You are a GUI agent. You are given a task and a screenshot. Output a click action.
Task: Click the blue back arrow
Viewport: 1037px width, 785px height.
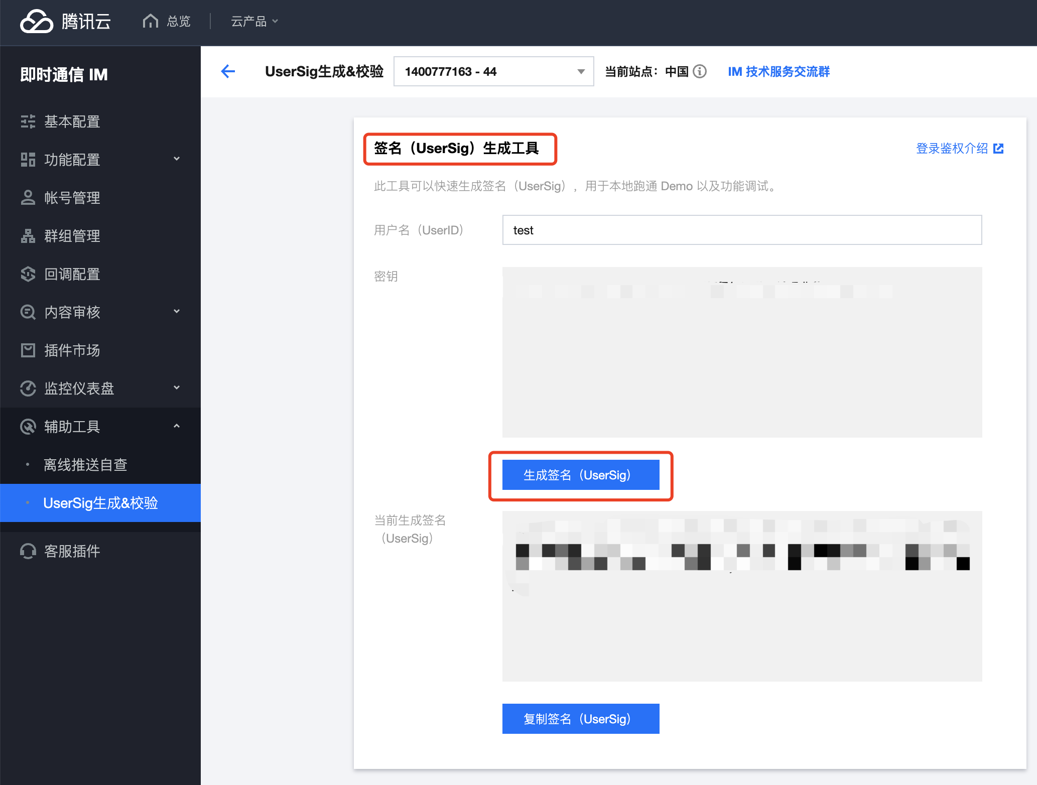(x=228, y=71)
